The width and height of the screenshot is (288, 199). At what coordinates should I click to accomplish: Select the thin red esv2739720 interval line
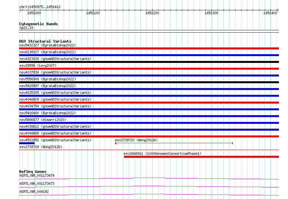[x=174, y=143]
